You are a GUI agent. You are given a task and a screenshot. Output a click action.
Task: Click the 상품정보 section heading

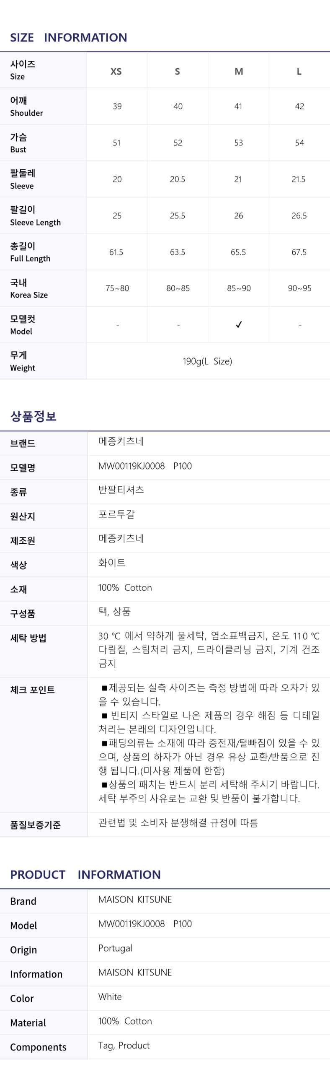tap(34, 416)
